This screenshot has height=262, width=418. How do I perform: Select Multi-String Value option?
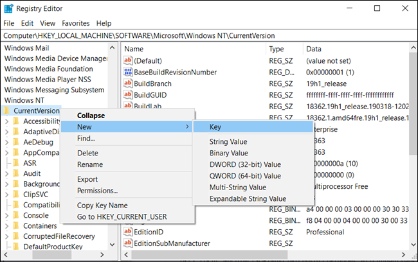[x=253, y=188]
